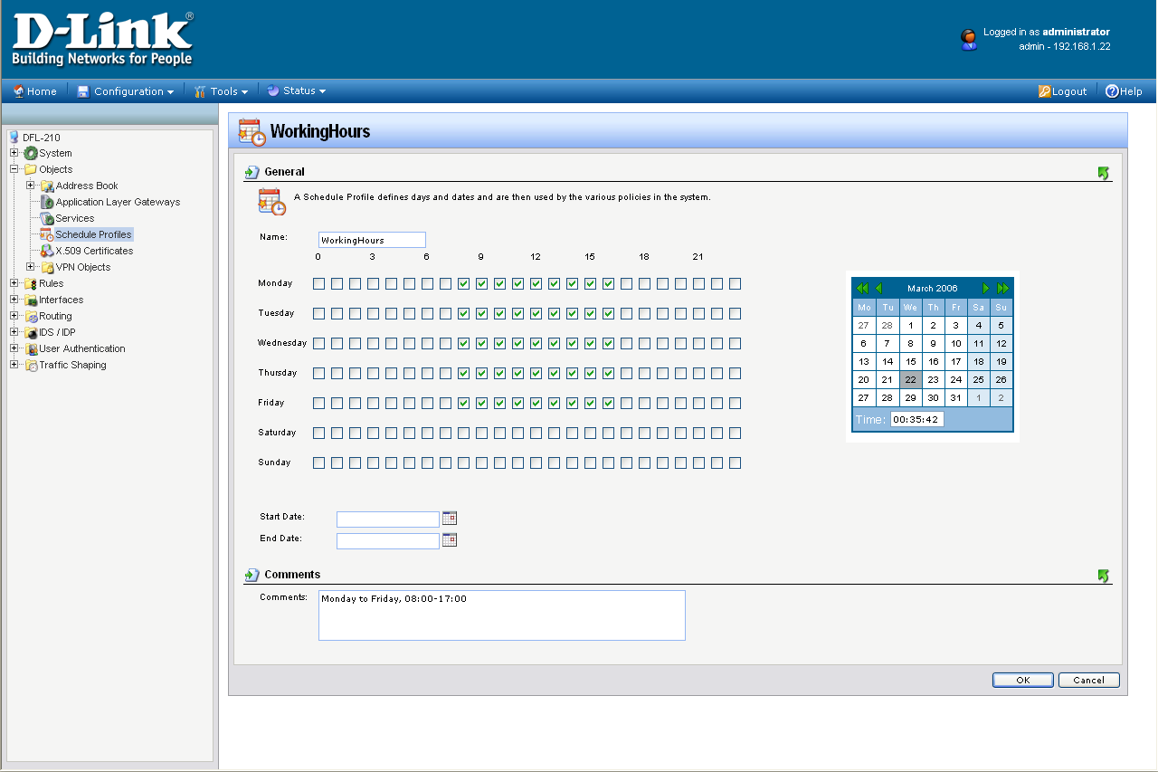Open the Help link
Viewport: 1158px width, 772px height.
[1125, 91]
